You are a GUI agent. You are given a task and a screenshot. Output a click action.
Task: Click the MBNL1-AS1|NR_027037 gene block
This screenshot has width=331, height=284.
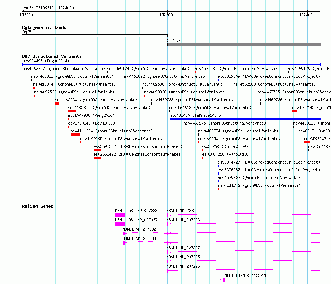point(120,224)
